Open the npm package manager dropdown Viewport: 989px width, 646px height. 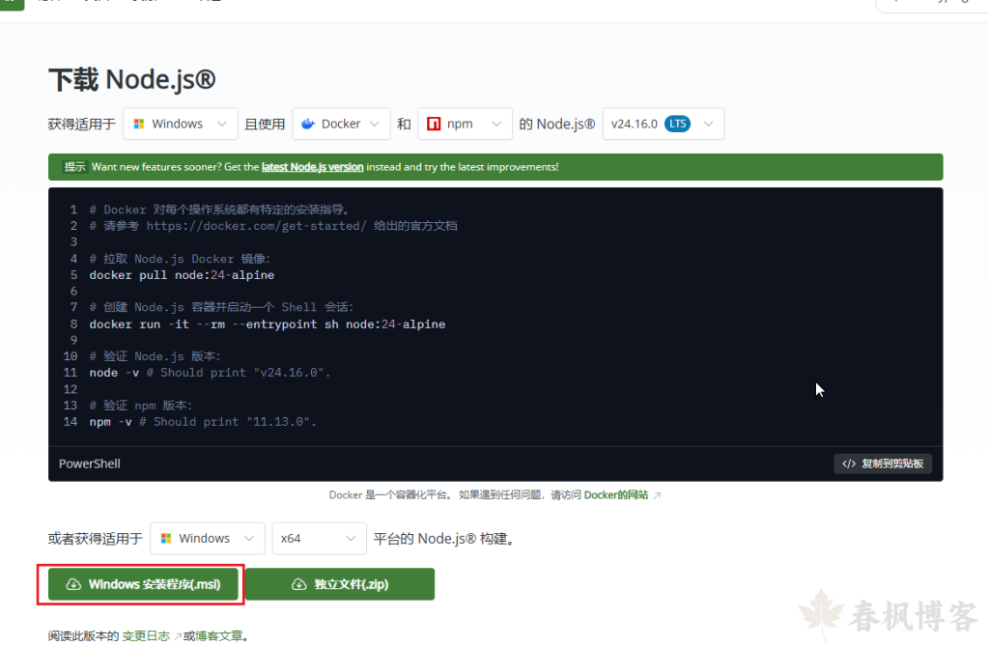[x=465, y=124]
